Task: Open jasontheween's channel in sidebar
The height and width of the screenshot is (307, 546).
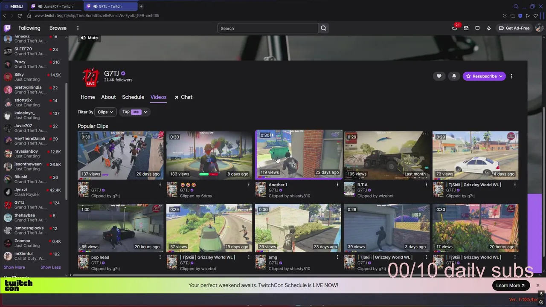Action: [x=33, y=167]
